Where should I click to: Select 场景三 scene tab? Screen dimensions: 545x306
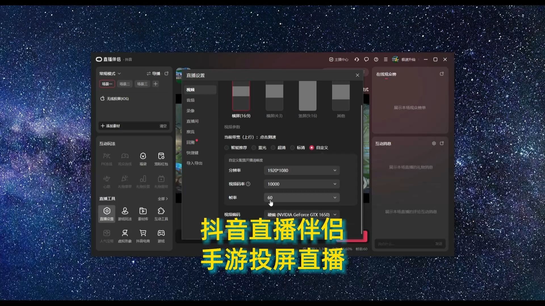pyautogui.click(x=142, y=84)
